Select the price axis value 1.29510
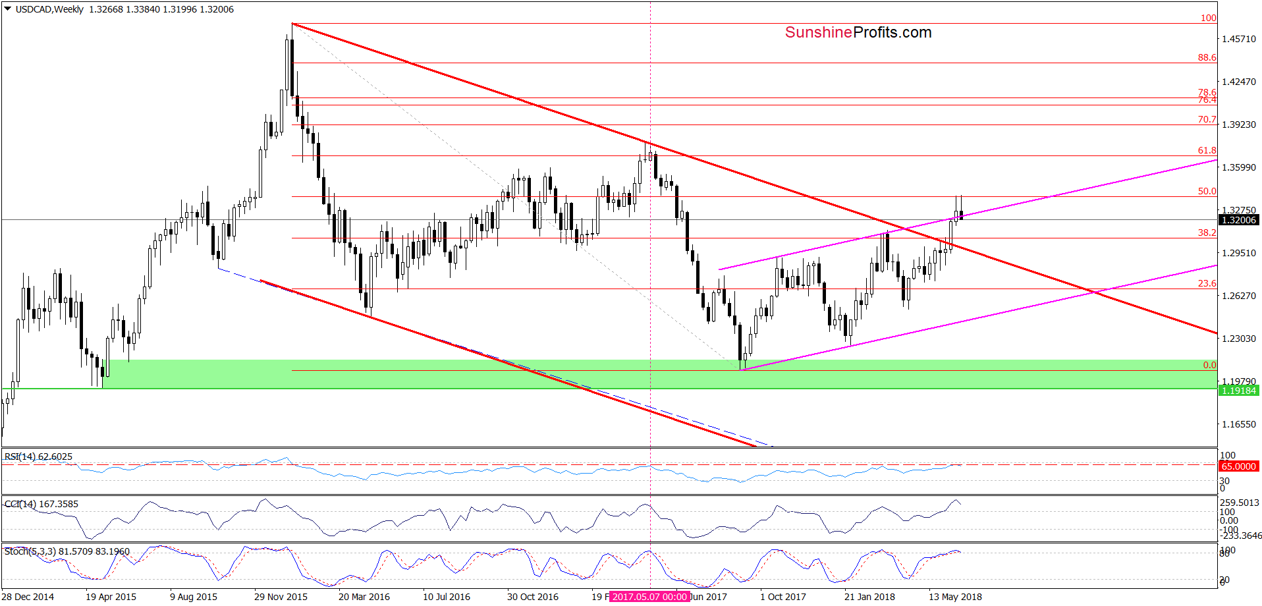1262x606 pixels. click(1239, 253)
